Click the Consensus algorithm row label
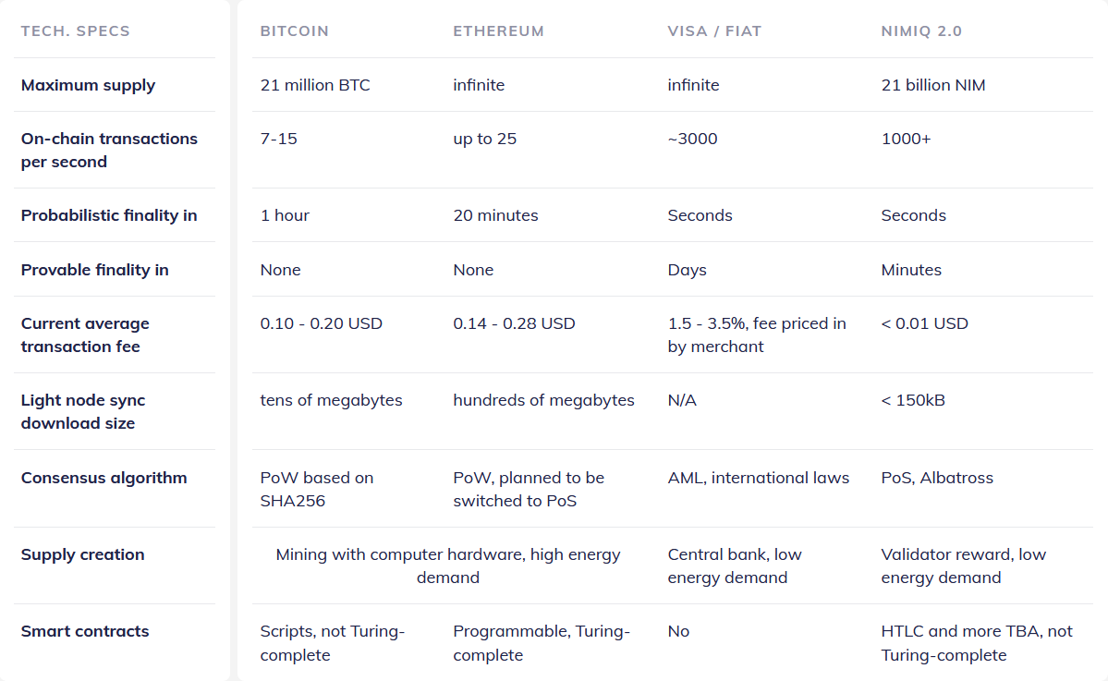This screenshot has width=1108, height=681. [x=103, y=479]
